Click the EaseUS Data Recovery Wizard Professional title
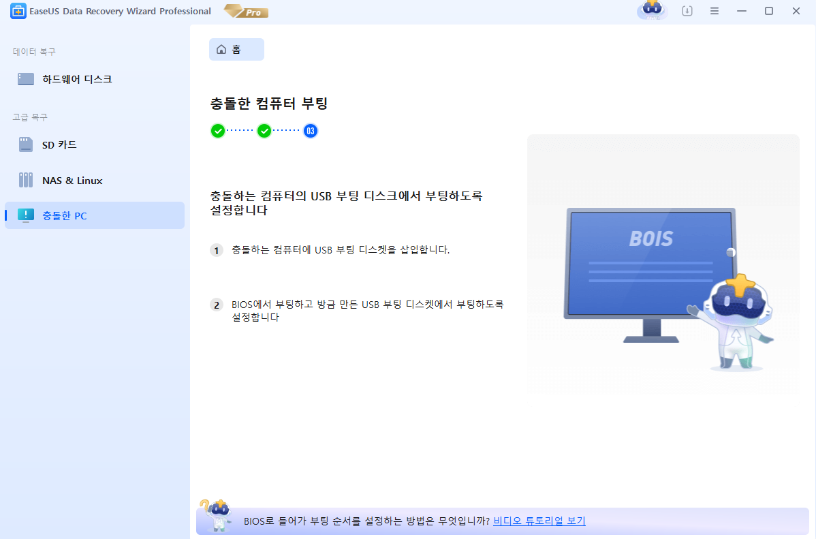 click(120, 11)
